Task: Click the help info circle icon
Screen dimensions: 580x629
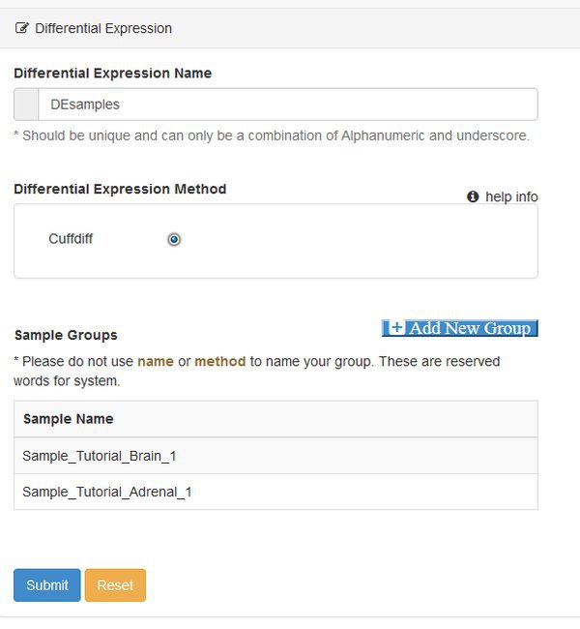Action: pyautogui.click(x=473, y=196)
